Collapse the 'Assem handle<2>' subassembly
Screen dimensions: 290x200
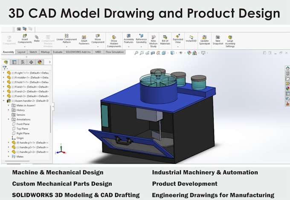(x=4, y=101)
